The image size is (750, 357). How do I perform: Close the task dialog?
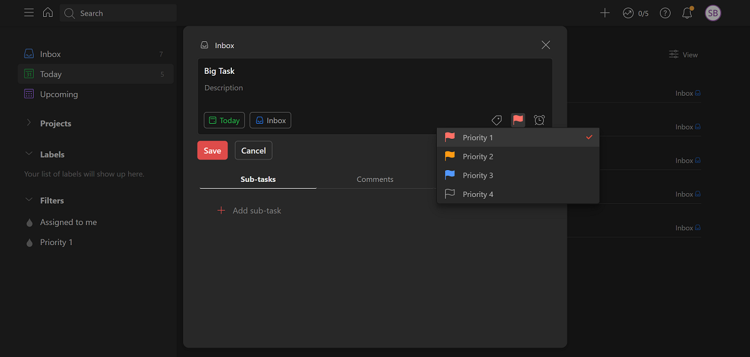tap(546, 45)
